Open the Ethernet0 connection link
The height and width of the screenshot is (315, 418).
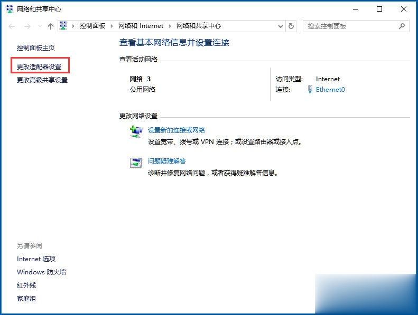330,90
